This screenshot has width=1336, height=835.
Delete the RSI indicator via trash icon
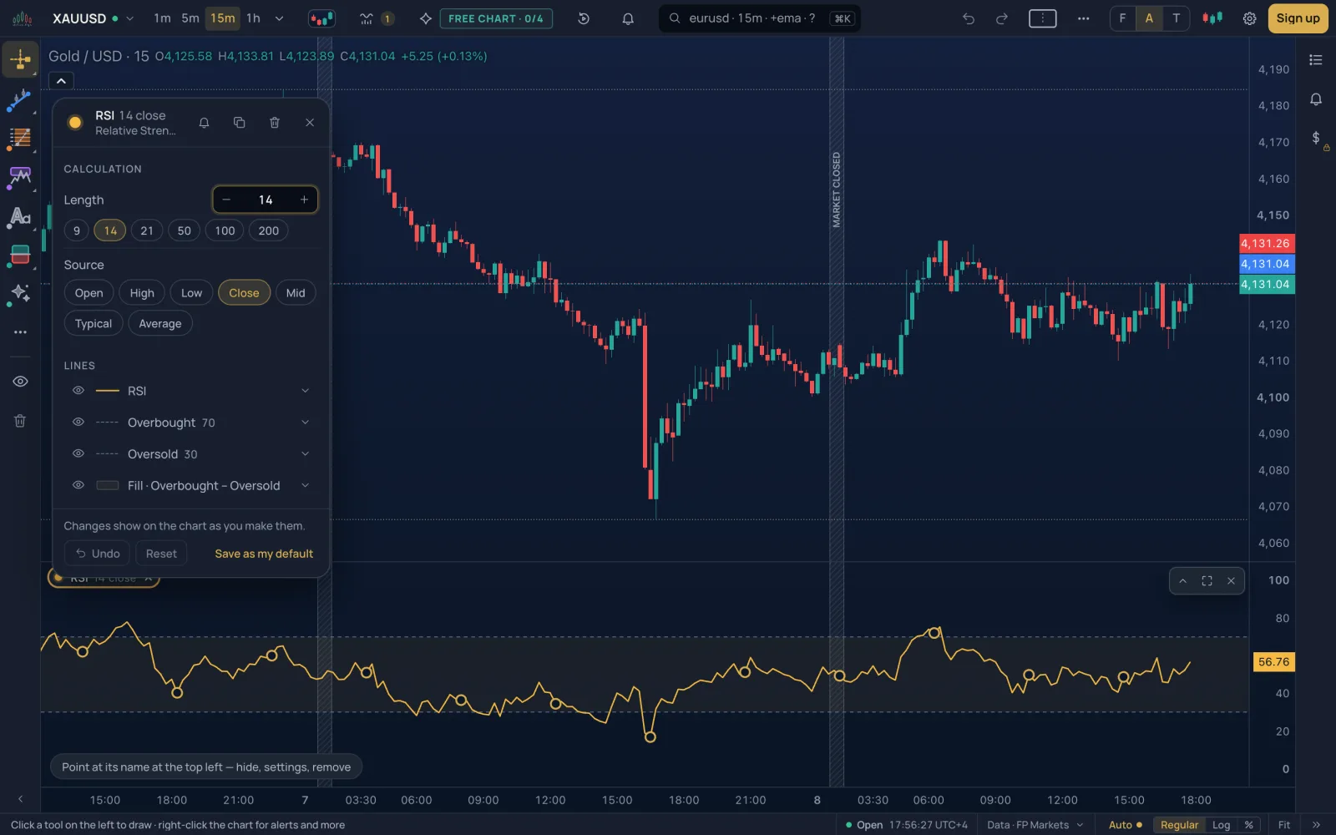(274, 123)
